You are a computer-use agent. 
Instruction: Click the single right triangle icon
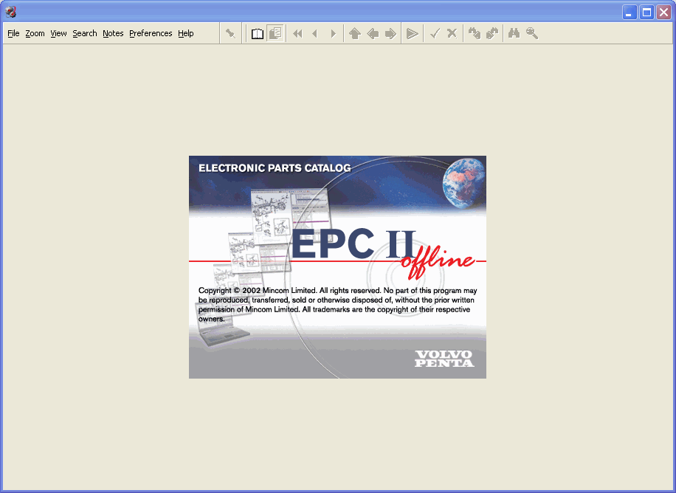[x=333, y=33]
